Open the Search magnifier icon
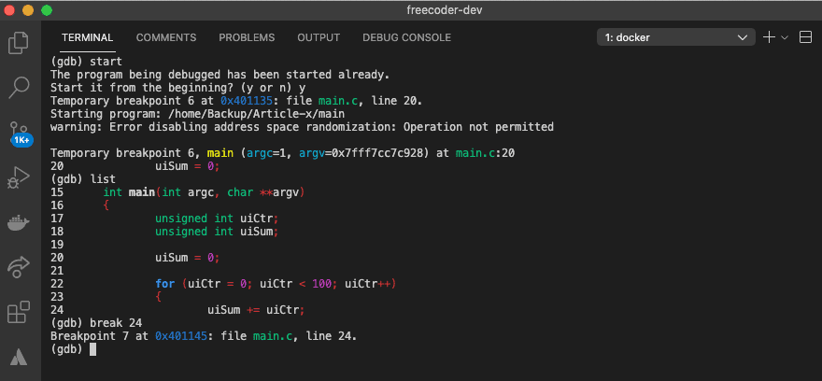Screen dimensions: 822x381 pos(19,88)
